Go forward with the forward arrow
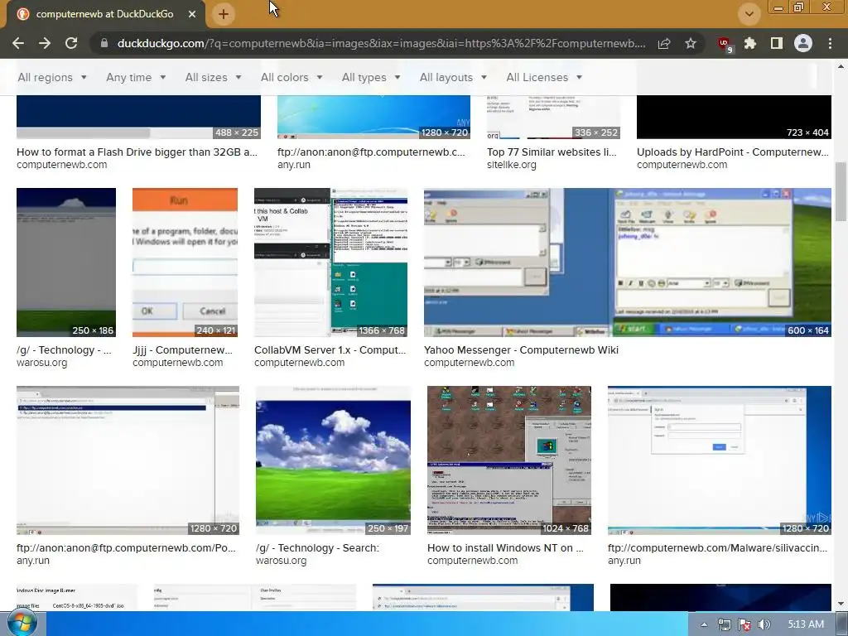Viewport: 848px width, 636px height. coord(45,43)
